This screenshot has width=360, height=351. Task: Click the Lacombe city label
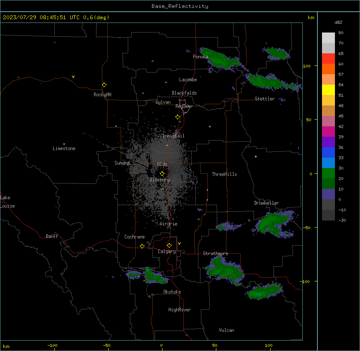[x=188, y=80]
